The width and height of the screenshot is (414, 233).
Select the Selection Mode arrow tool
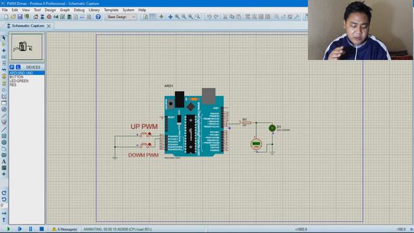tap(4, 38)
